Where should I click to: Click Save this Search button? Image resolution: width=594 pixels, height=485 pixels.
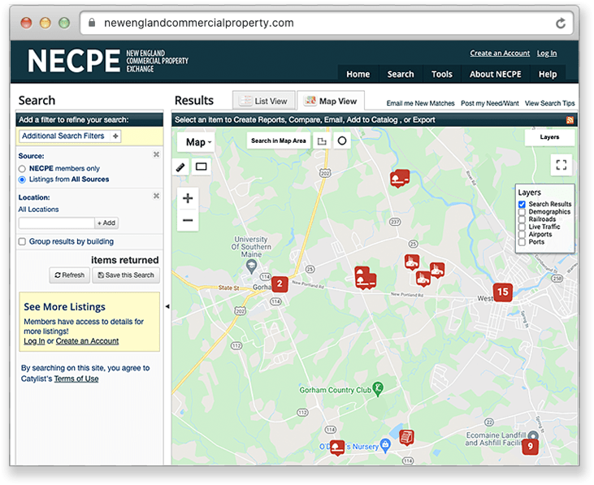126,275
